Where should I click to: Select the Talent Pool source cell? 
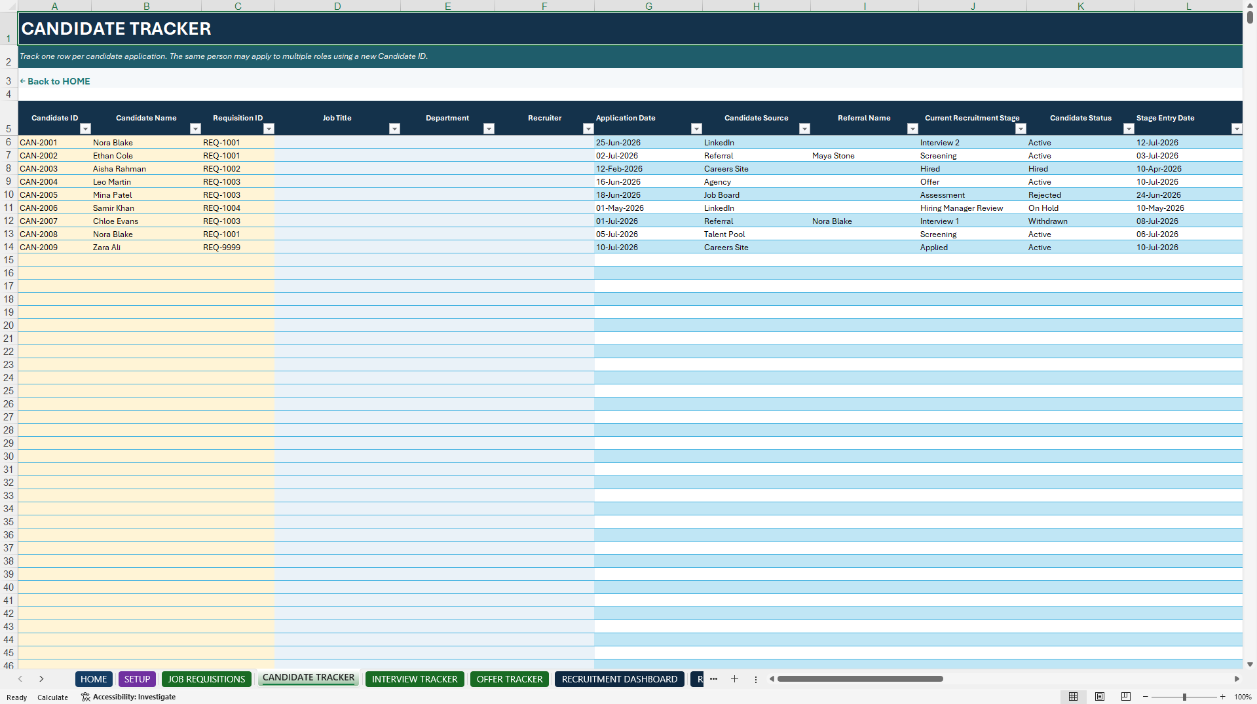pos(757,234)
